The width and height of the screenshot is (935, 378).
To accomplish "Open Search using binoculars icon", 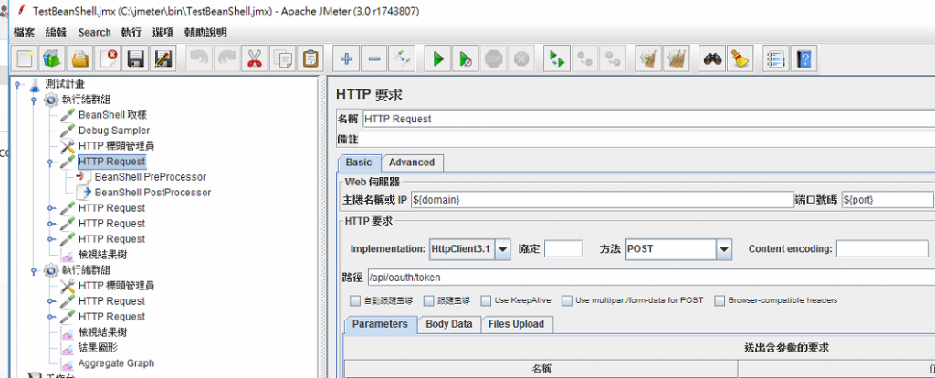I will [712, 58].
